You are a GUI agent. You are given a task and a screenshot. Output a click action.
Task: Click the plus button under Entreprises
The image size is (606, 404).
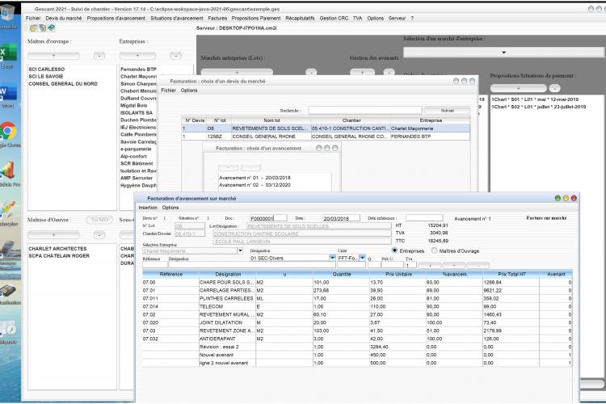coord(137,56)
